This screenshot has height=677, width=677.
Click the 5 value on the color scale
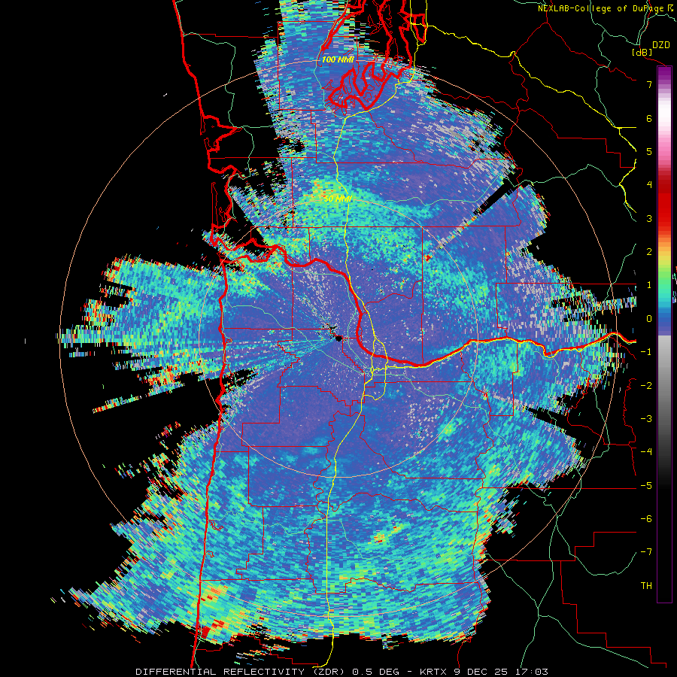(x=649, y=151)
